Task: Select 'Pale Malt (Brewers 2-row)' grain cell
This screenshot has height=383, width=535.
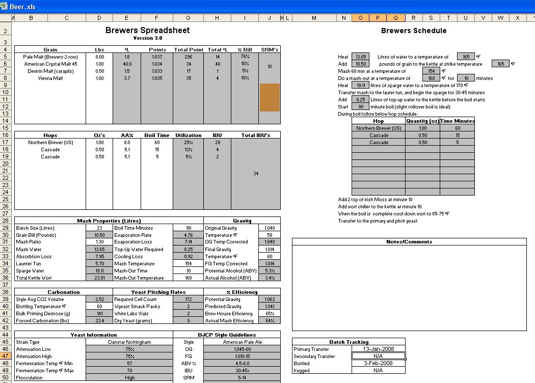Action: (x=50, y=57)
